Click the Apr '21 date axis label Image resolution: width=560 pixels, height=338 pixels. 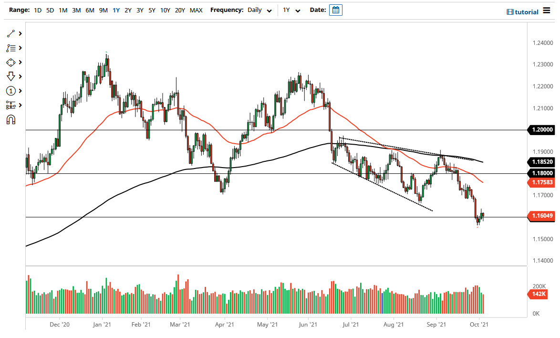click(225, 325)
